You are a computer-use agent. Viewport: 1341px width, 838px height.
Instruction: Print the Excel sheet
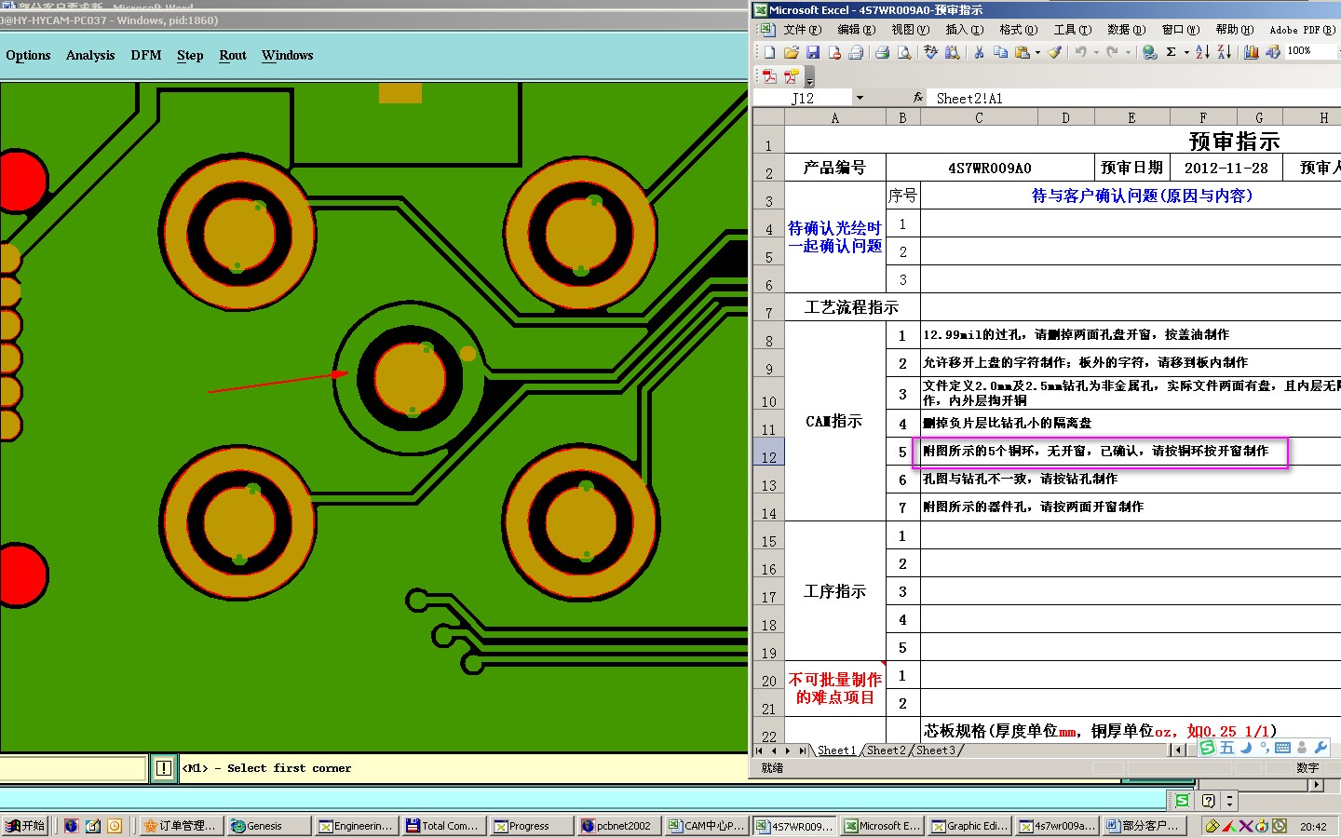[882, 52]
